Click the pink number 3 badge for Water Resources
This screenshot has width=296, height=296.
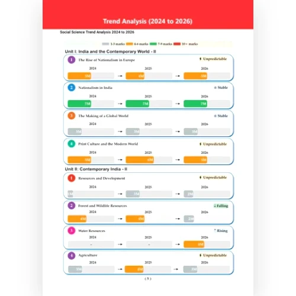coord(72,230)
